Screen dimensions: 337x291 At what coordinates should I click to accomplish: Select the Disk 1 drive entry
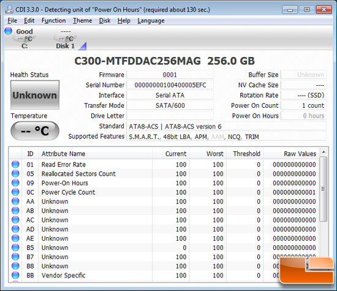click(x=66, y=39)
